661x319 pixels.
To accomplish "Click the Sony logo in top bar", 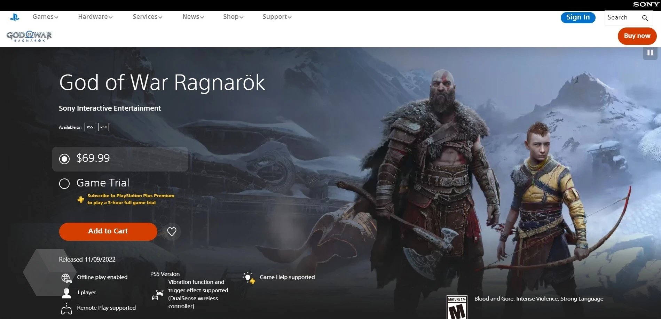I will click(x=646, y=5).
